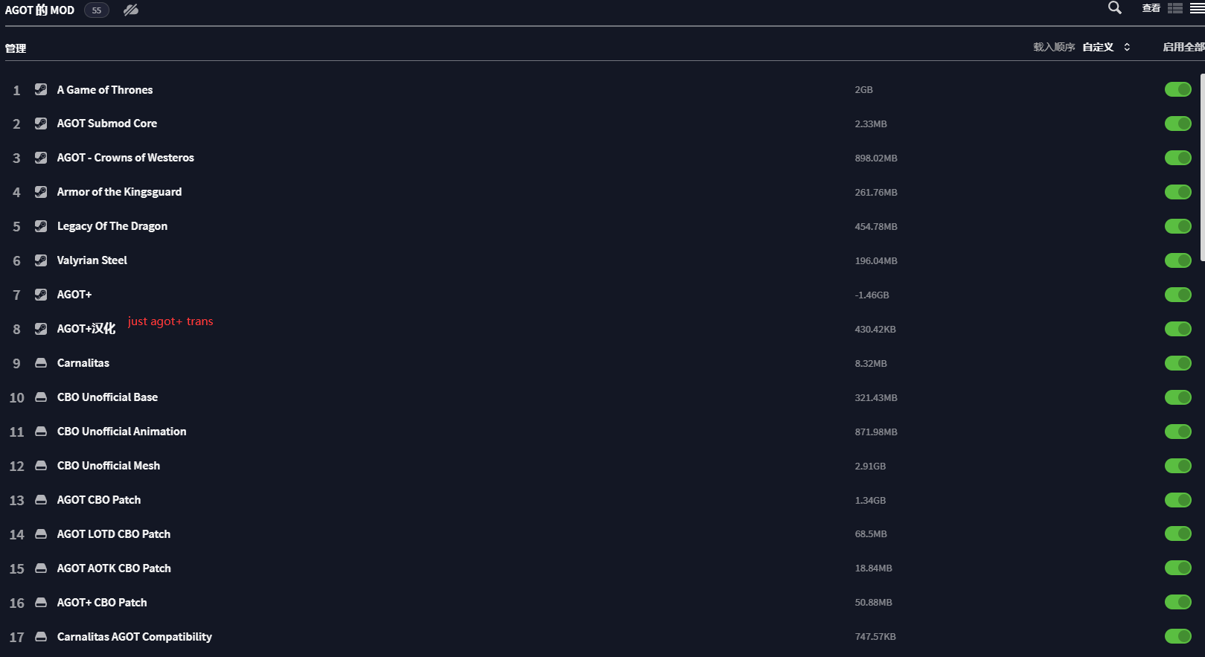This screenshot has width=1205, height=657.
Task: Click local drive icon beside AGOT CBO Patch
Action: 41,500
